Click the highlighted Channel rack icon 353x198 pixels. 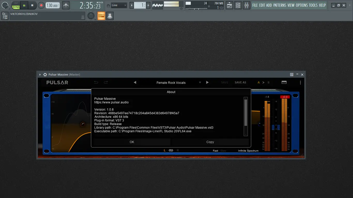coord(101,16)
